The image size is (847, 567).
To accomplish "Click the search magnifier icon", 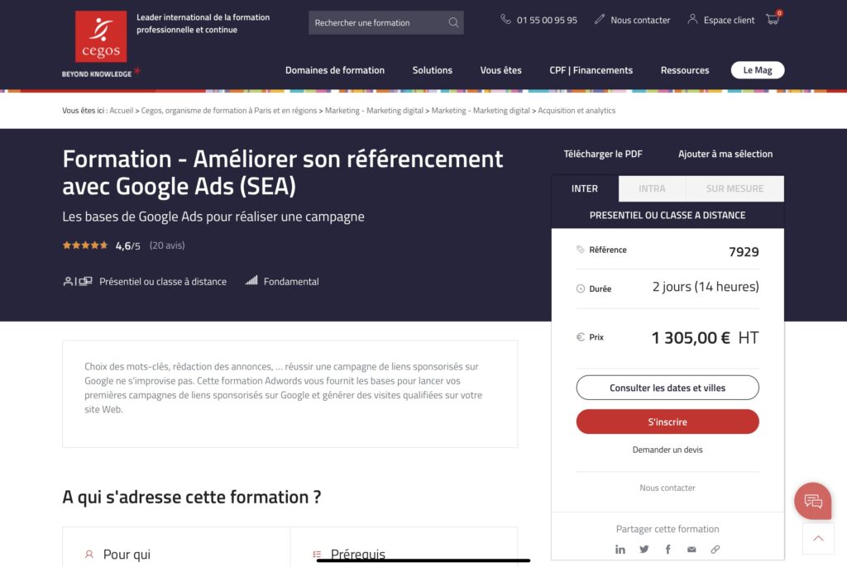I will pyautogui.click(x=454, y=22).
